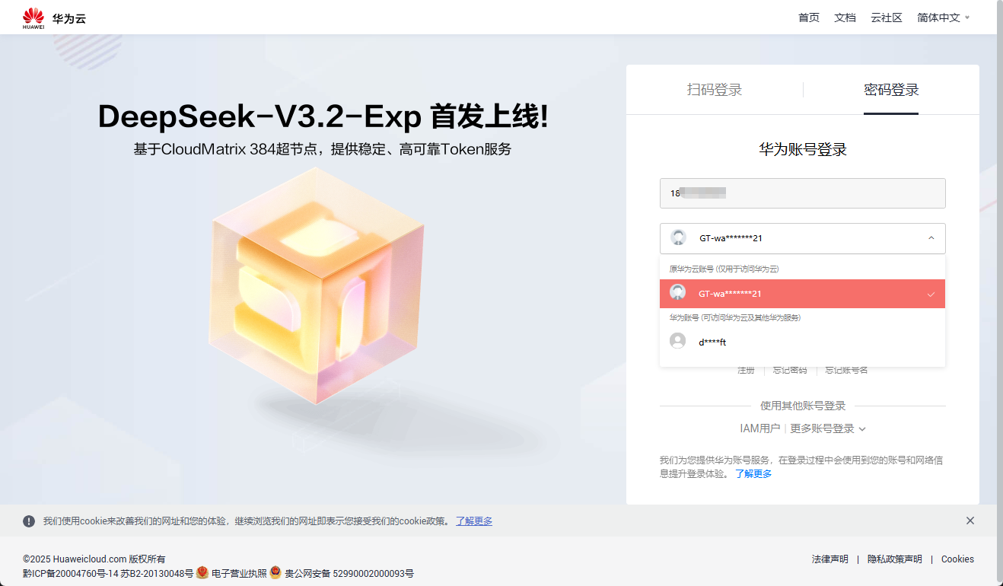The image size is (1003, 586).
Task: Choose the d****ft Huawei account option
Action: [x=802, y=342]
